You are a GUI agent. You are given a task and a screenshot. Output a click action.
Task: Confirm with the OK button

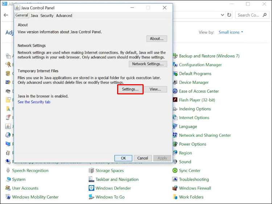[123, 158]
